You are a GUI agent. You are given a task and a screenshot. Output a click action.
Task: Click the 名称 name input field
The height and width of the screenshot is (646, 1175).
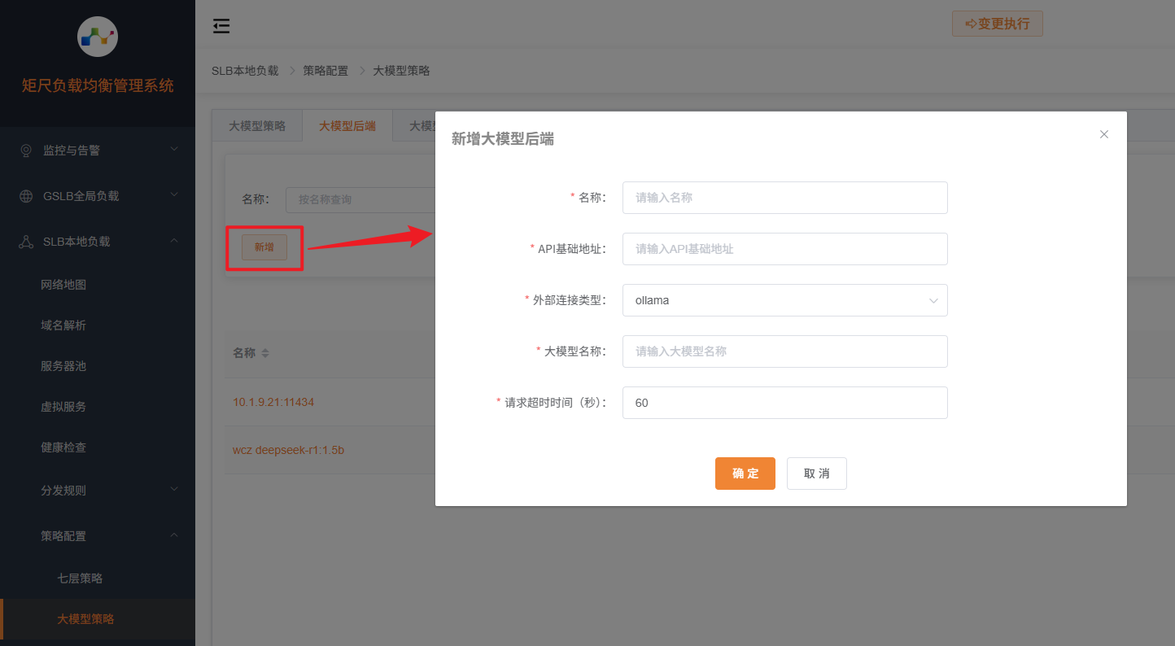tap(784, 198)
